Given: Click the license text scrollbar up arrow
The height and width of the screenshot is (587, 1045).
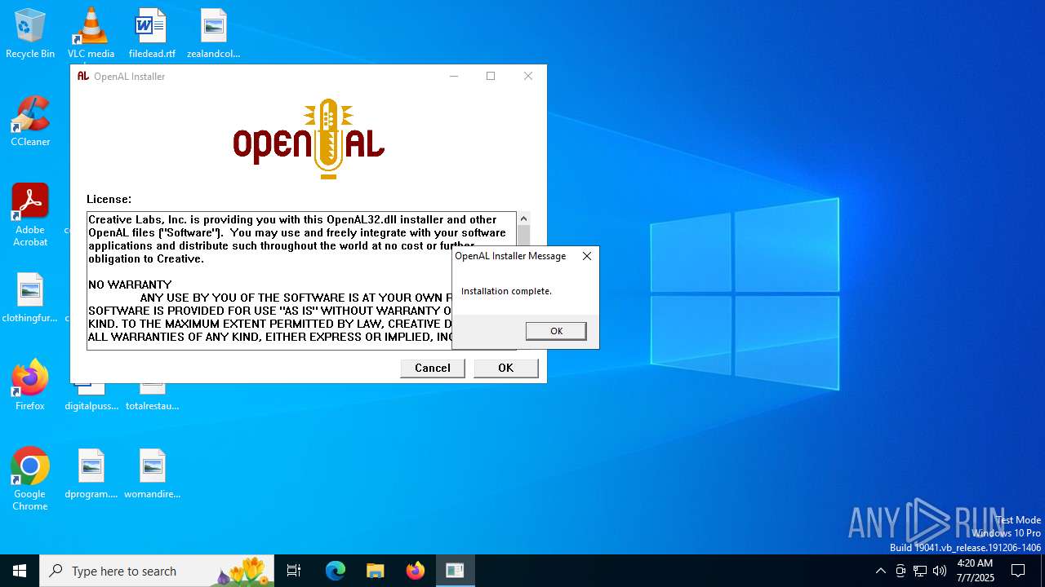Looking at the screenshot, I should tap(523, 218).
